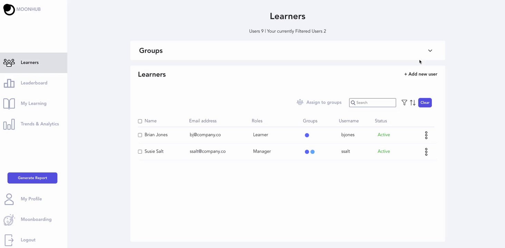
Task: Click the Moonhub logo icon
Action: click(x=9, y=10)
